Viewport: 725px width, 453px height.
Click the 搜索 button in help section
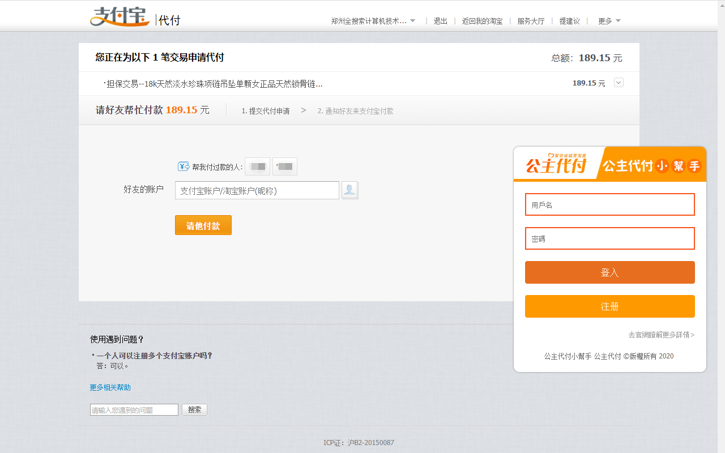point(194,409)
